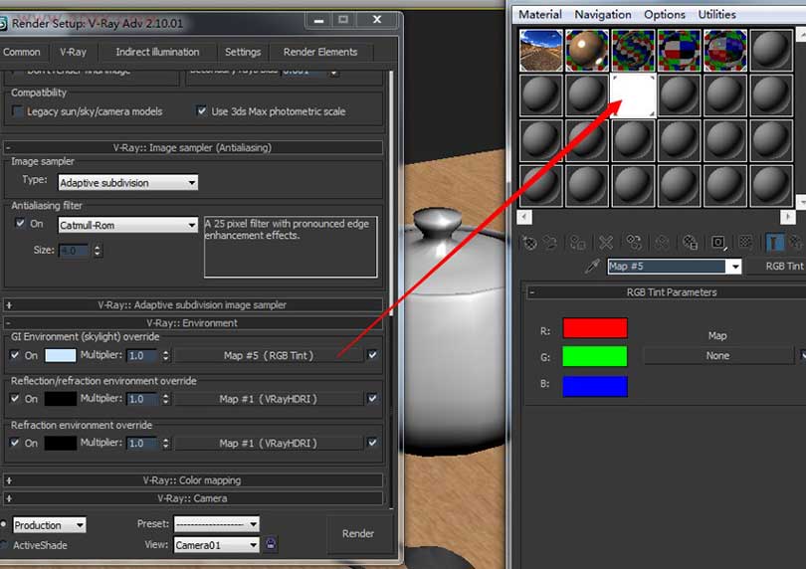Image resolution: width=806 pixels, height=569 pixels.
Task: Click the lock view icon beside Camera01
Action: pyautogui.click(x=271, y=544)
